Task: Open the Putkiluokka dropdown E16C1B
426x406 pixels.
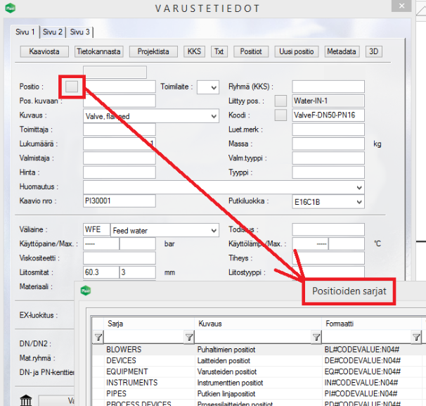Action: pyautogui.click(x=359, y=201)
